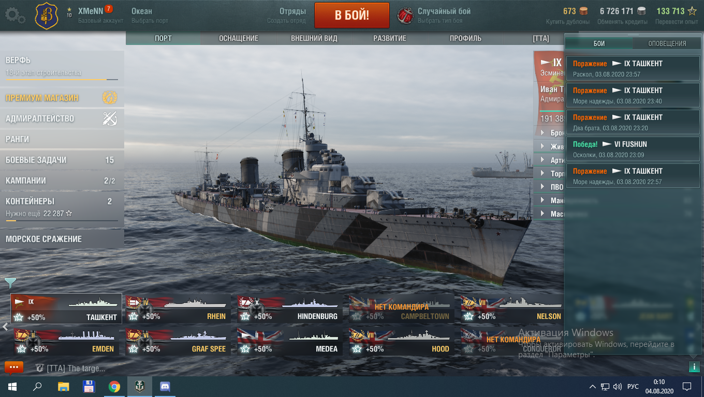Image resolution: width=704 pixels, height=397 pixels.
Task: Open Discord from the taskbar
Action: pyautogui.click(x=165, y=386)
